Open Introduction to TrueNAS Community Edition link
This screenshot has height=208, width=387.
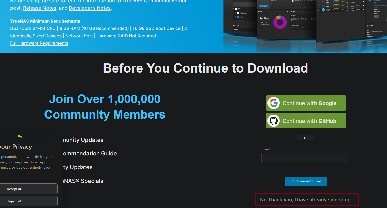tap(137, 2)
